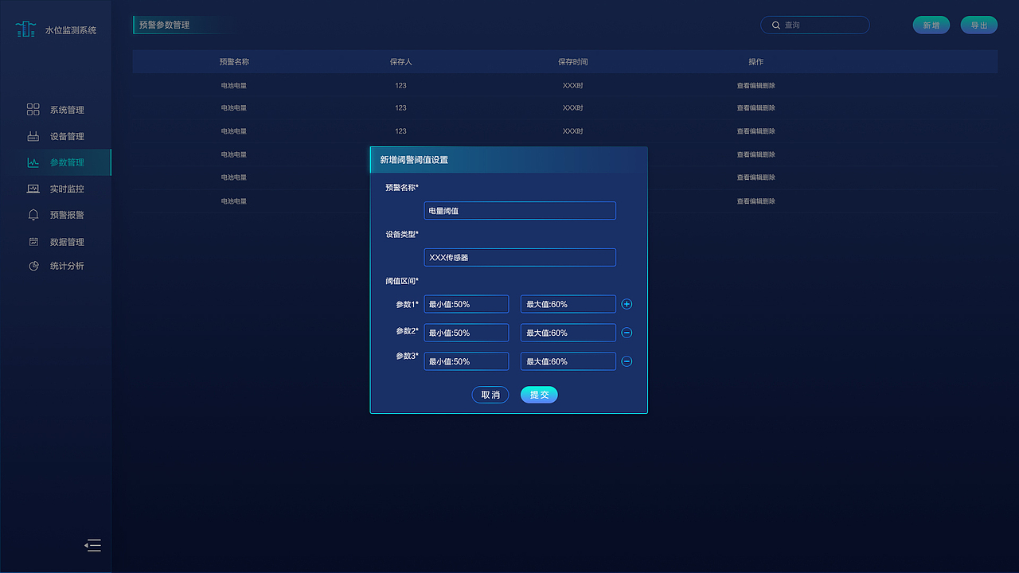Click the 系统管理 grid icon
The height and width of the screenshot is (573, 1019).
[x=33, y=110]
